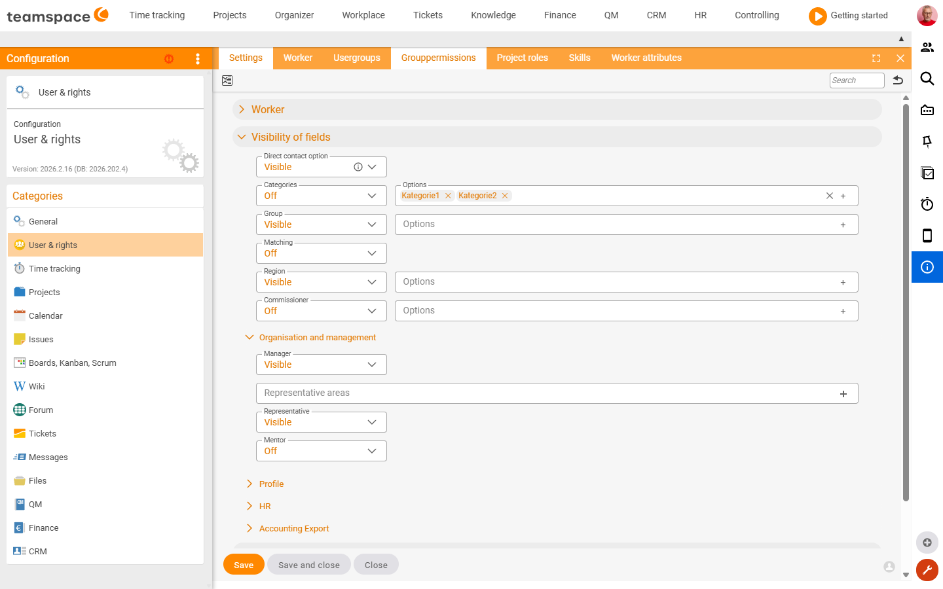Viewport: 943px width, 589px height.
Task: Open the tasks checklist icon in right sidebar
Action: point(927,173)
